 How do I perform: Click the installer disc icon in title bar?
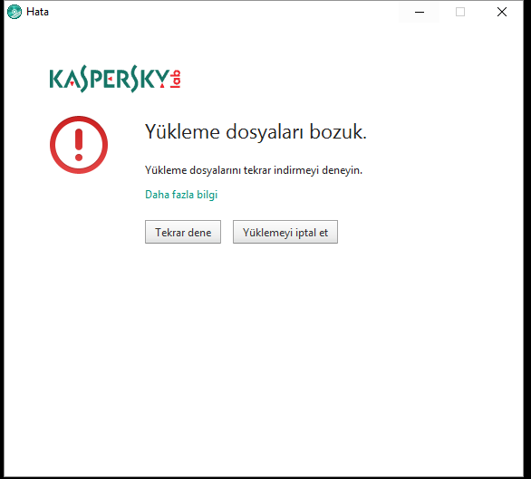(x=14, y=12)
